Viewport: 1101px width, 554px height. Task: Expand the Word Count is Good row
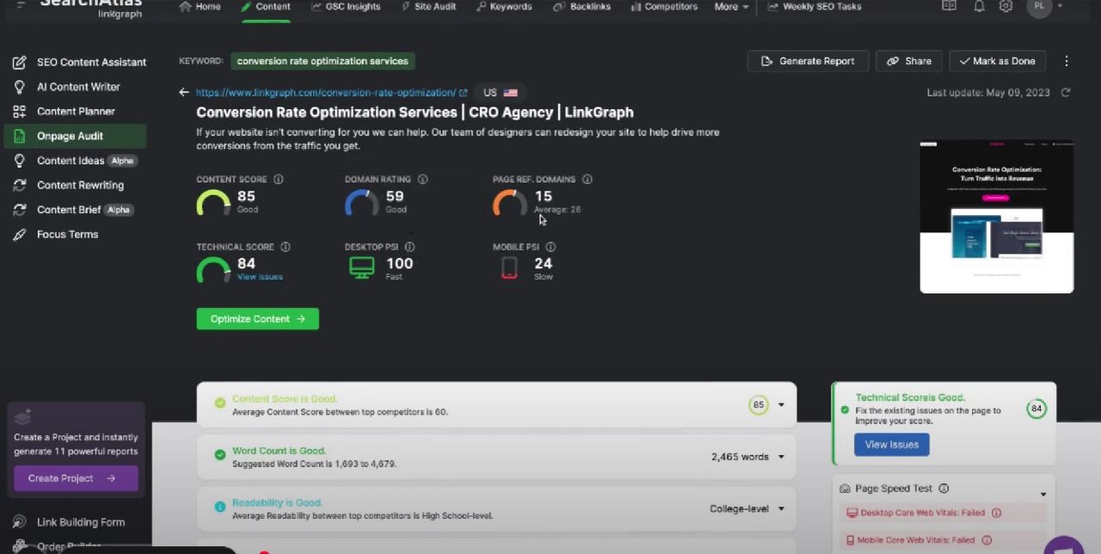781,457
